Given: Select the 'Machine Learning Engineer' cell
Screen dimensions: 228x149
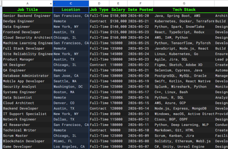Looking at the screenshot, I should pyautogui.click(x=28, y=43).
